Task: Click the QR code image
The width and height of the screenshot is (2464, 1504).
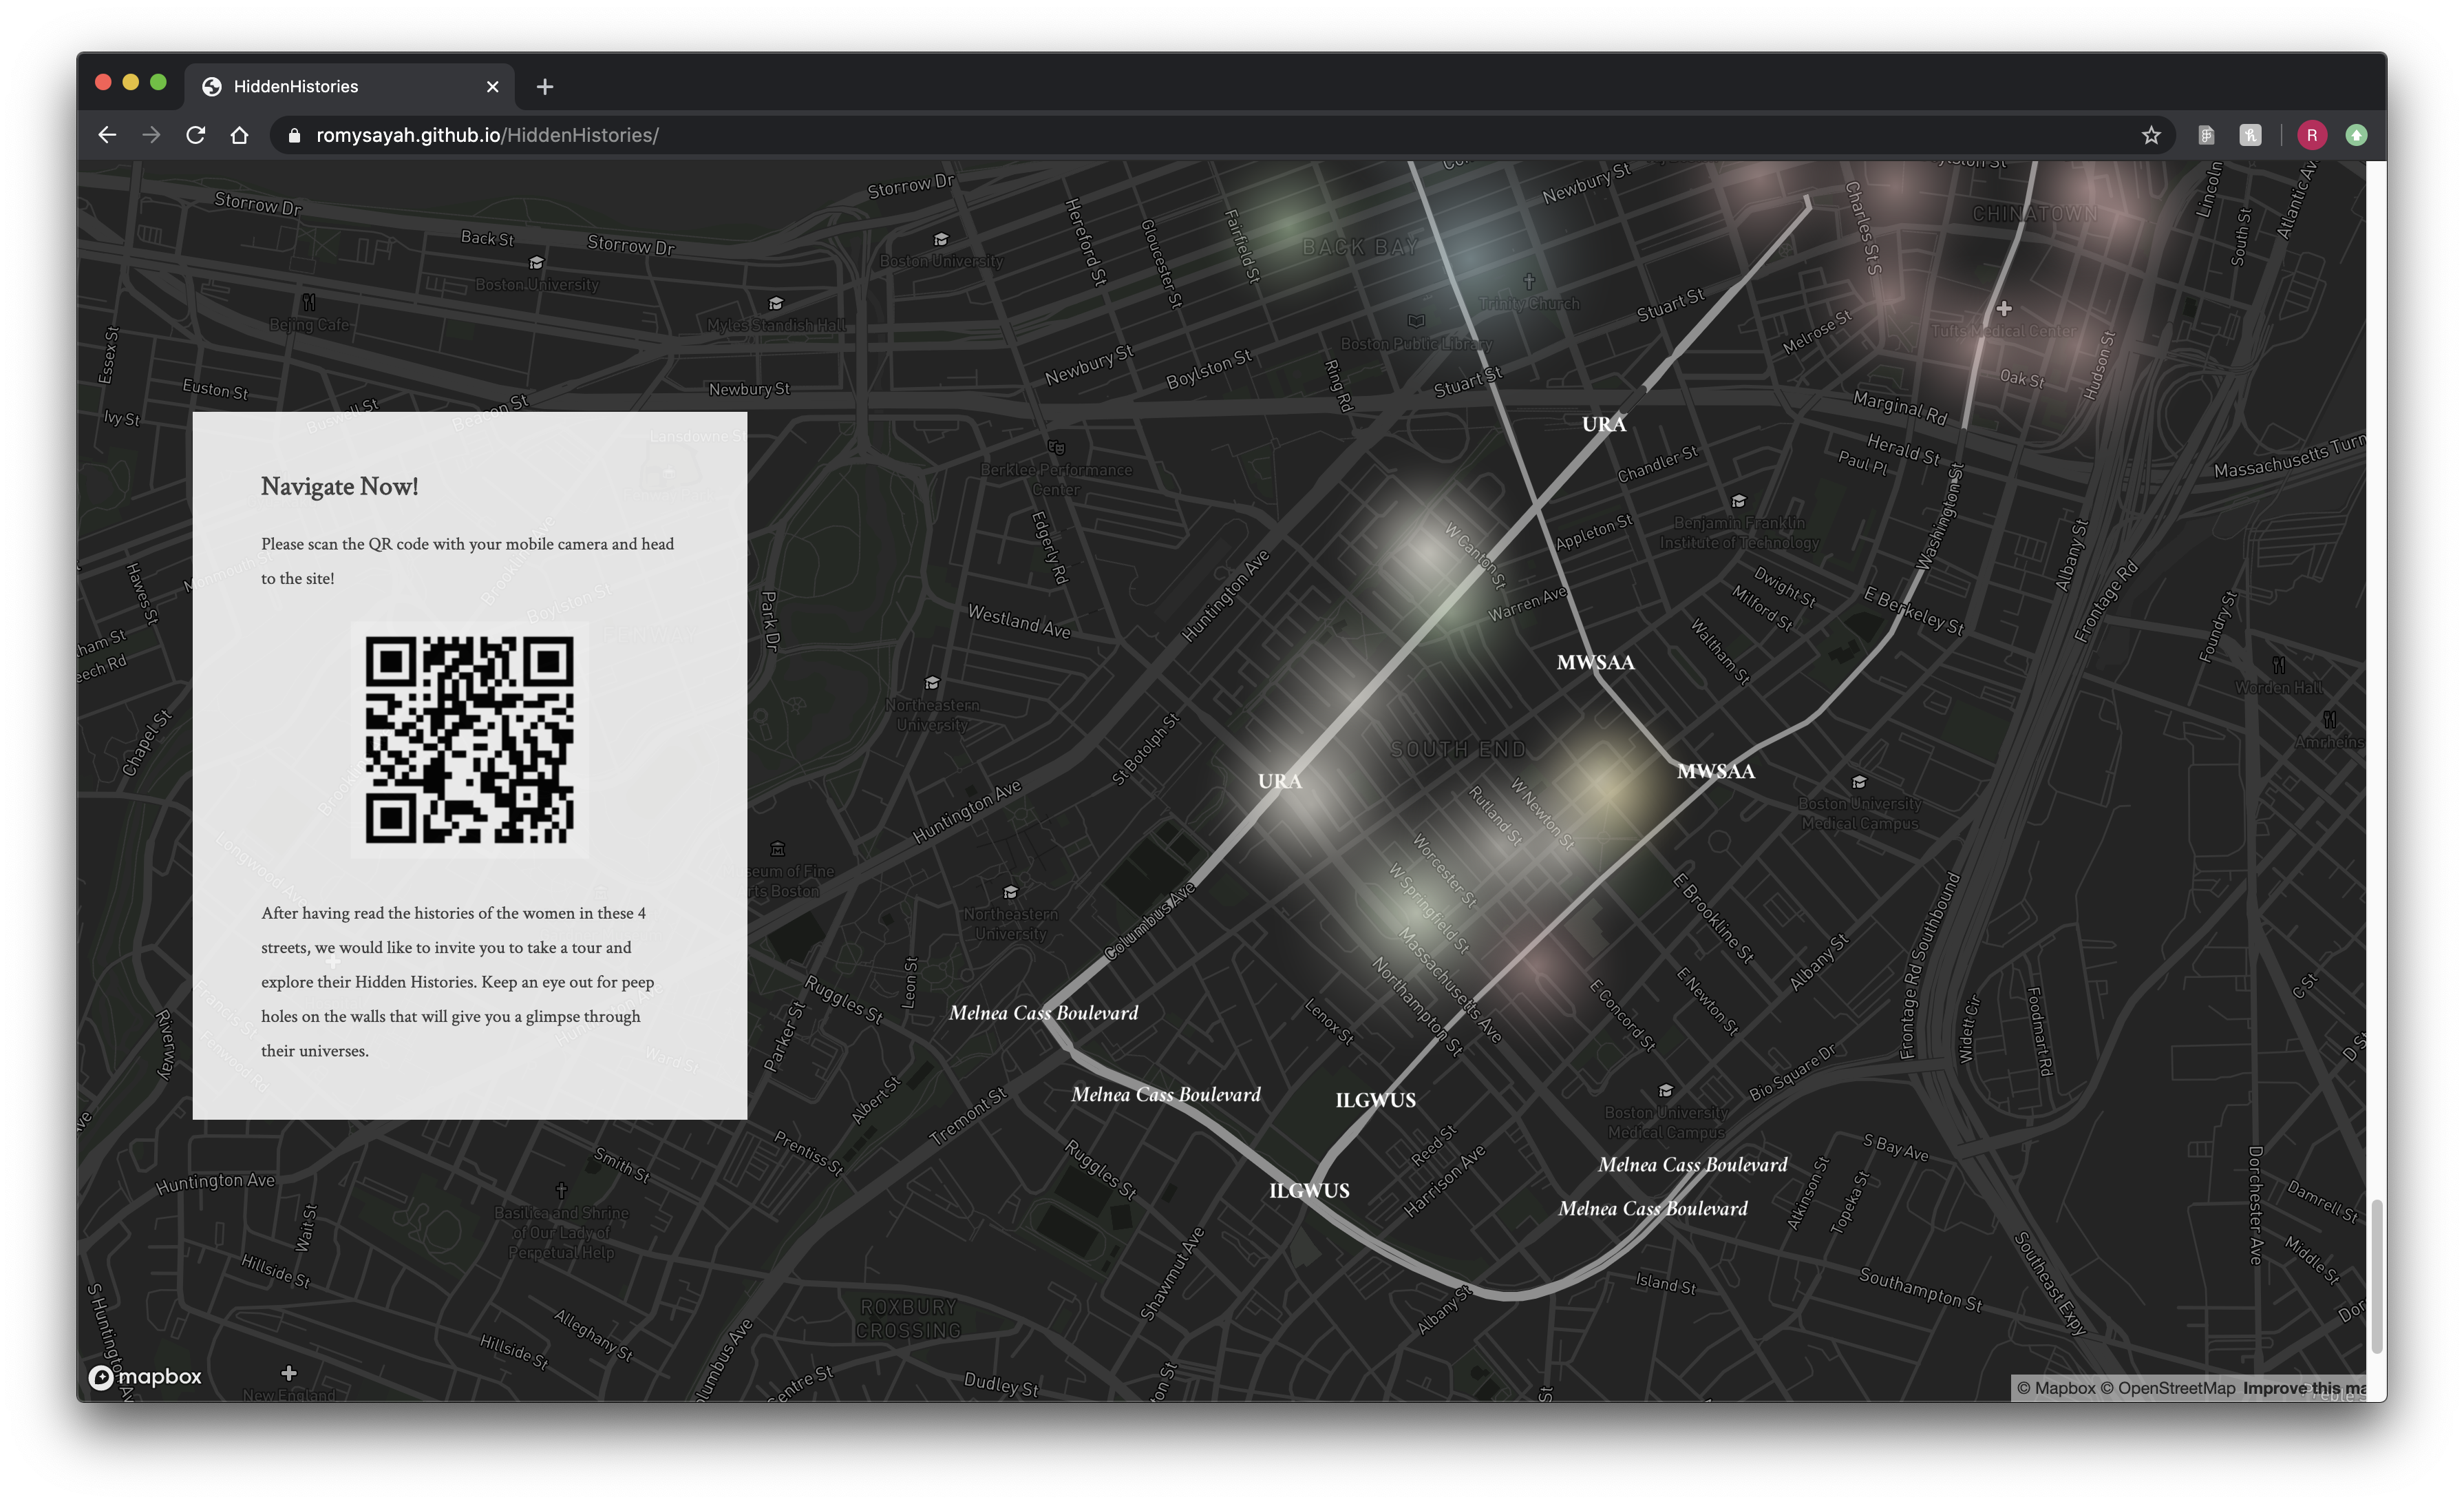Action: [469, 740]
